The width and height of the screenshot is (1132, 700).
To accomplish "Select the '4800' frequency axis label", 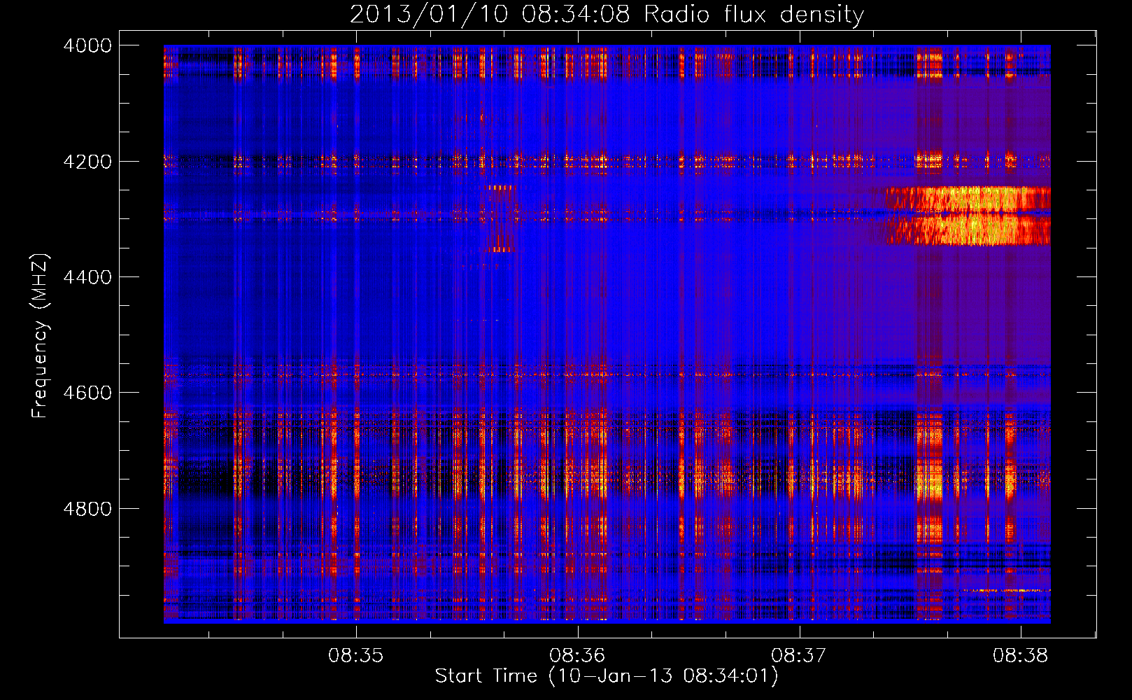I will 87,509.
